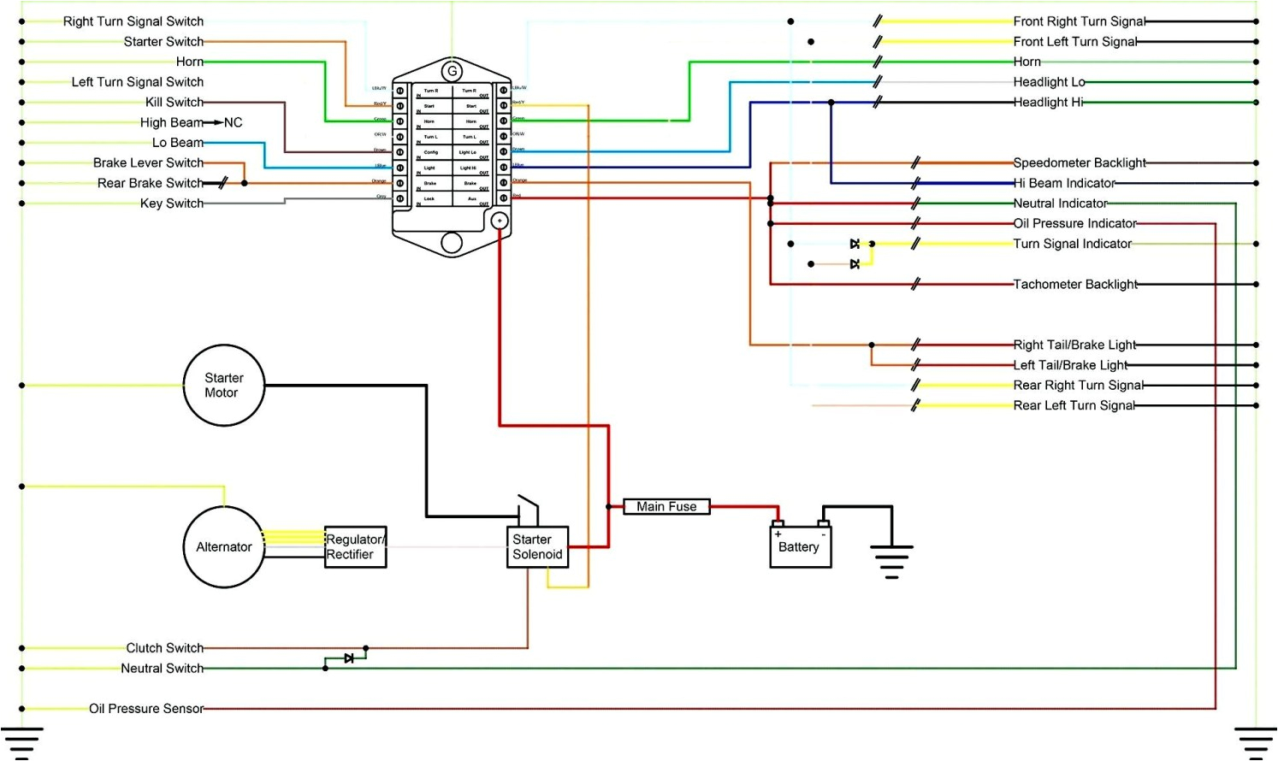Click the G ground terminal on the control module
The image size is (1278, 761).
pos(452,70)
